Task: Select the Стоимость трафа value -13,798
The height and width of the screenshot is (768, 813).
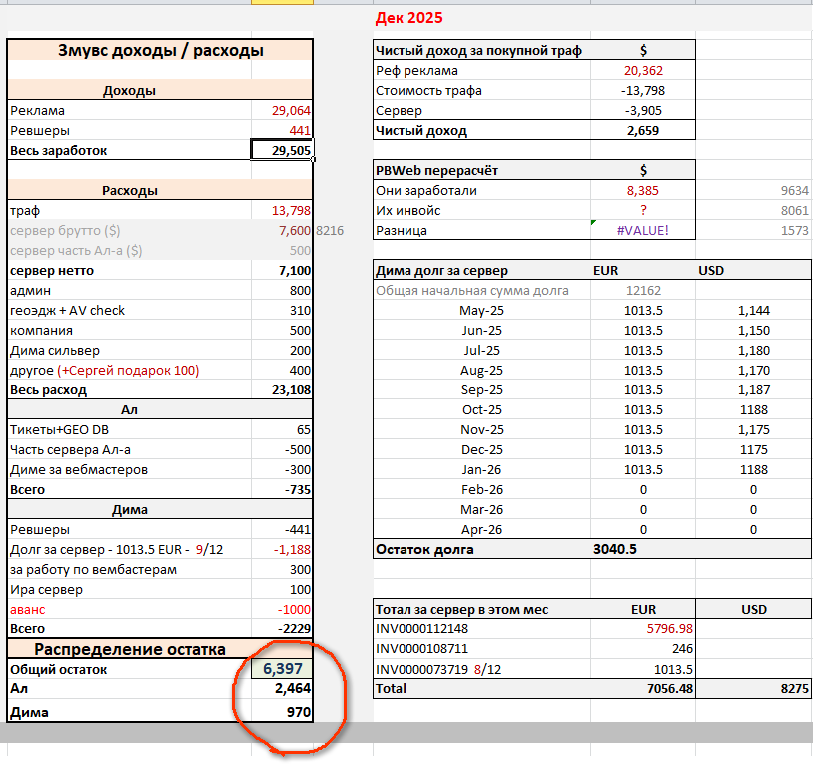Action: [642, 91]
